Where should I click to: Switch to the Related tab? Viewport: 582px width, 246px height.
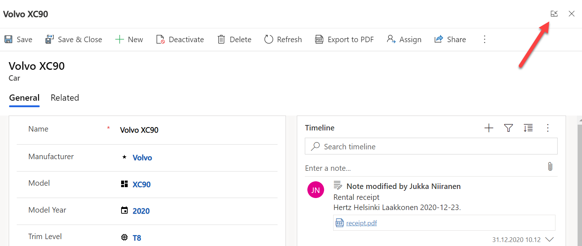point(65,98)
